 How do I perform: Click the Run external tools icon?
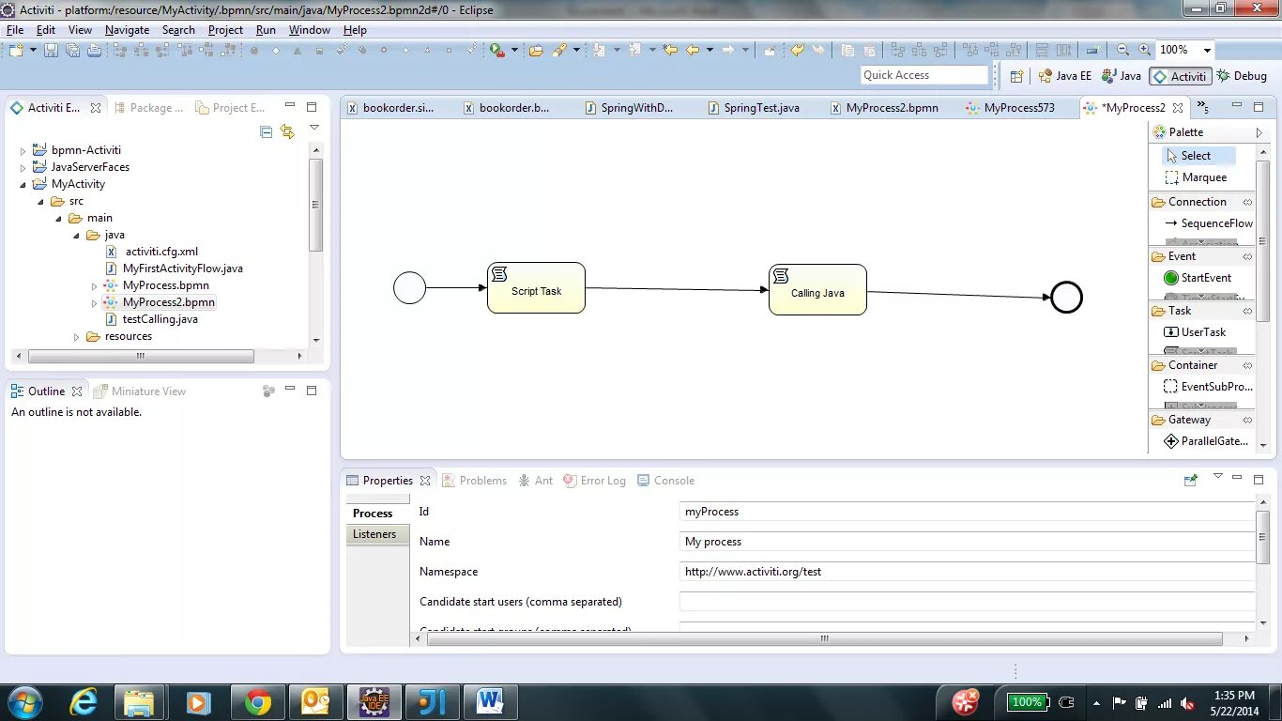coord(497,50)
